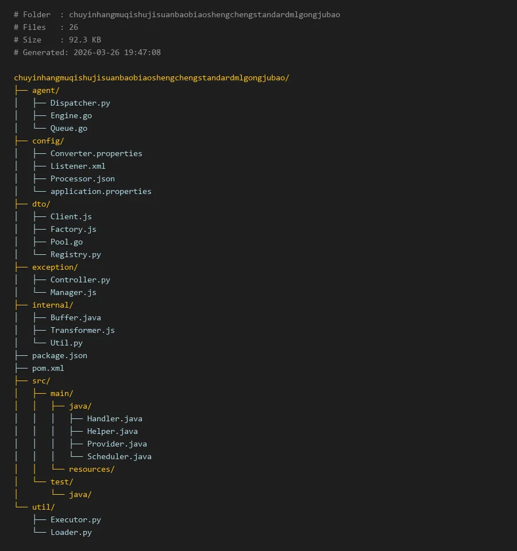The image size is (517, 551).
Task: Click the exception/ folder
Action: pos(55,267)
